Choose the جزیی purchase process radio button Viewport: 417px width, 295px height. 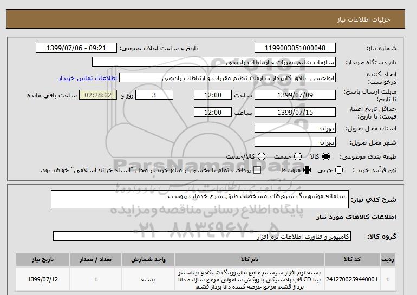click(x=339, y=170)
